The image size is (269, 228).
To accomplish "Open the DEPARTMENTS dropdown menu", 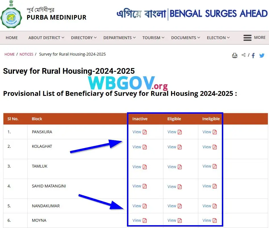I will pos(118,37).
